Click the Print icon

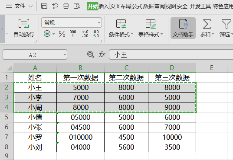tap(66, 6)
